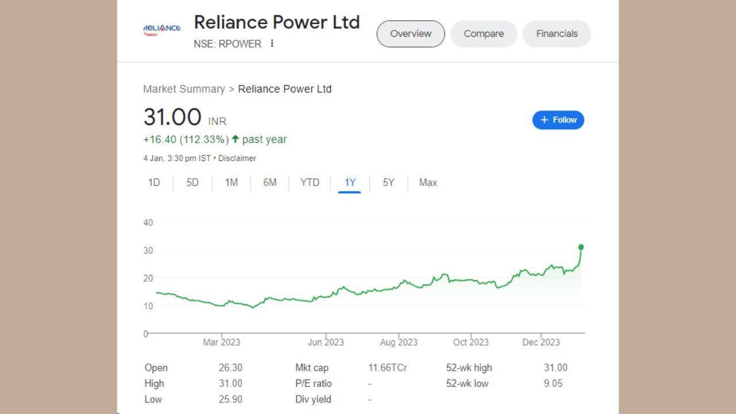736x414 pixels.
Task: Click the 20 y-axis label
Action: [148, 278]
